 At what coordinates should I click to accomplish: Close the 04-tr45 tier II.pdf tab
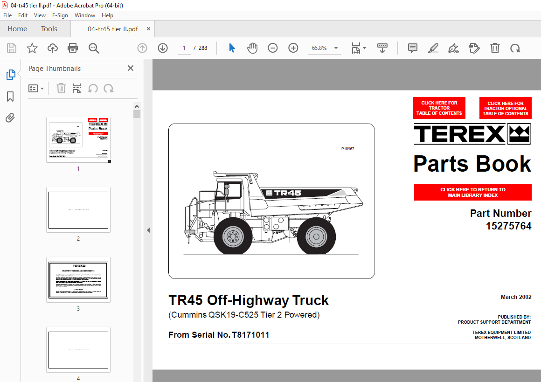[148, 28]
